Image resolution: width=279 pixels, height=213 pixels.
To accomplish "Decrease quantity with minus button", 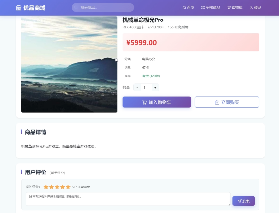I will (137, 87).
